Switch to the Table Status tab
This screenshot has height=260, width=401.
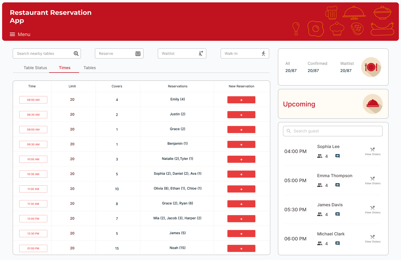pyautogui.click(x=35, y=68)
